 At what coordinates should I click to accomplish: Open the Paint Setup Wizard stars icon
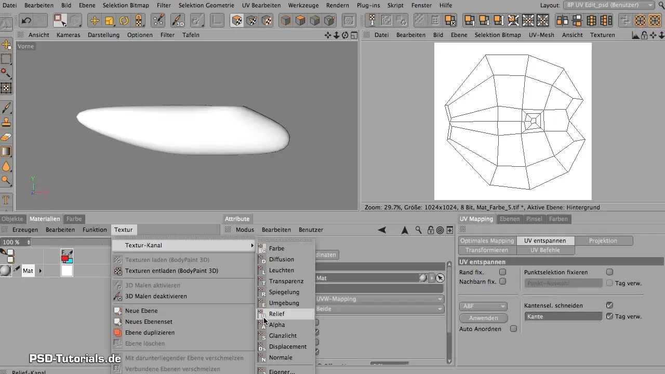click(158, 21)
